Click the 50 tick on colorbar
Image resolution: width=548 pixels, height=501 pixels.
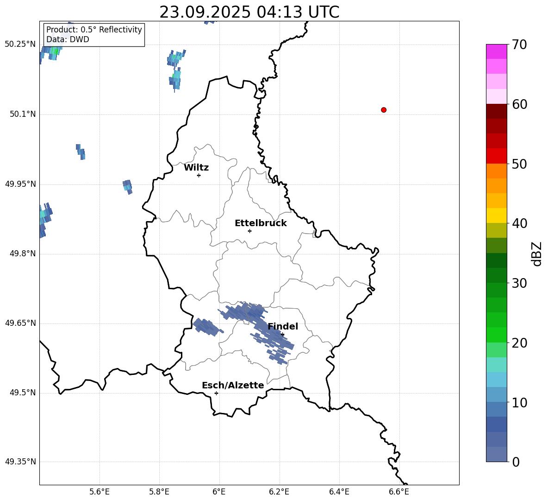[519, 164]
